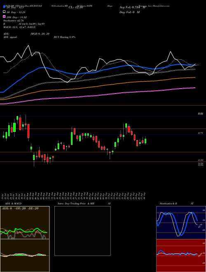The height and width of the screenshot is (272, 206).
Task: Click the blue Stochastics oscillator chart
Action: coord(181,223)
